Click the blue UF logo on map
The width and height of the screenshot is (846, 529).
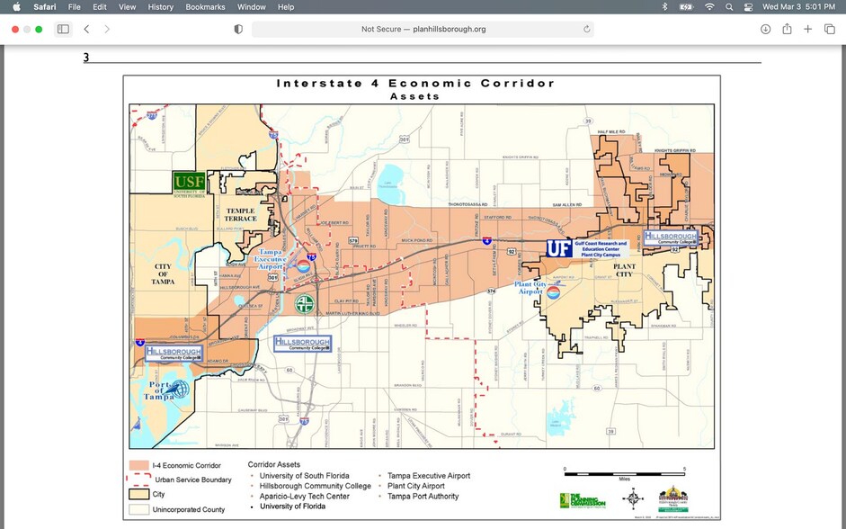558,247
